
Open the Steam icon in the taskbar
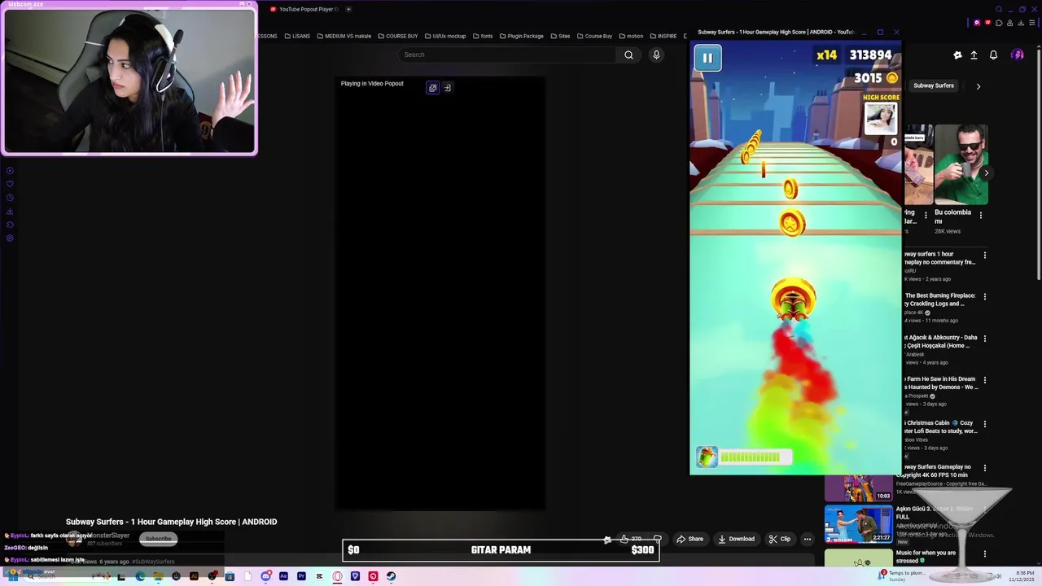click(391, 576)
